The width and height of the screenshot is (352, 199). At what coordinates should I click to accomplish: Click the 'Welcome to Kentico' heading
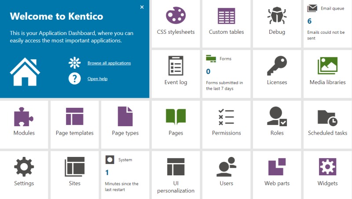57,16
